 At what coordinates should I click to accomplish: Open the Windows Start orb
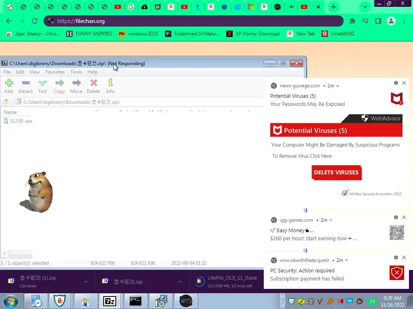tap(11, 301)
